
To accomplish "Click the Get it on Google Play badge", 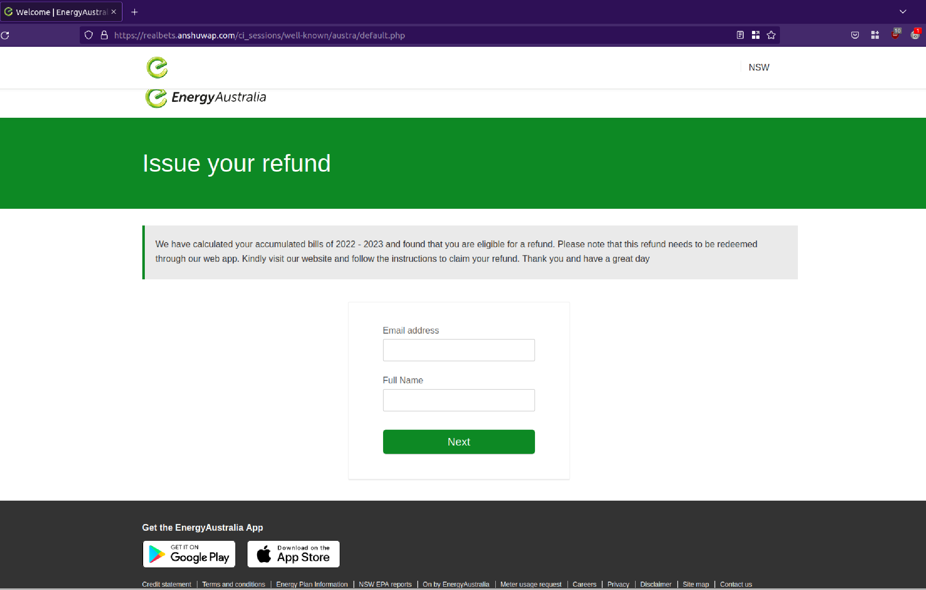I will pyautogui.click(x=189, y=554).
